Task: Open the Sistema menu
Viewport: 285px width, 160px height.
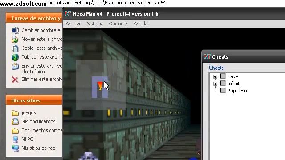Action: pos(95,24)
